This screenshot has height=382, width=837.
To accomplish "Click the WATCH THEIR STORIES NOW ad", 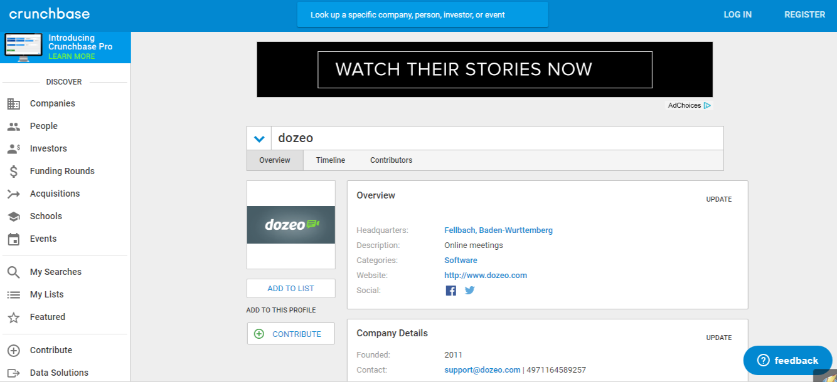I will (x=485, y=70).
